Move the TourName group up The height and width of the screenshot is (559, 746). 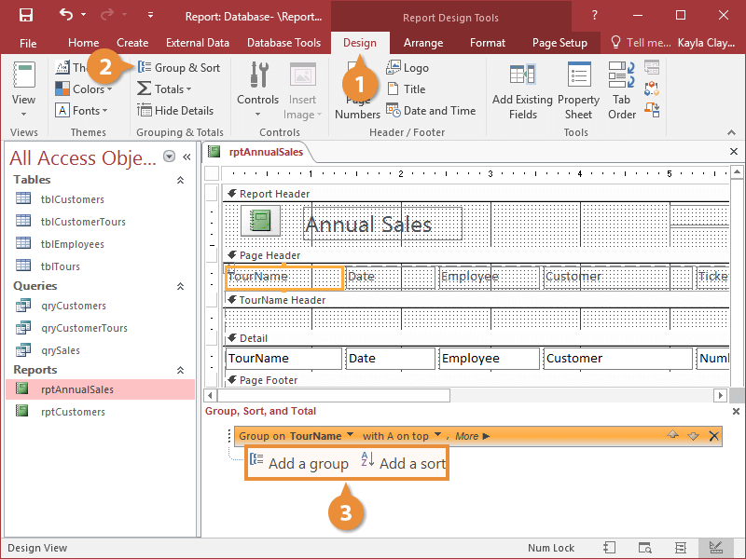point(672,435)
